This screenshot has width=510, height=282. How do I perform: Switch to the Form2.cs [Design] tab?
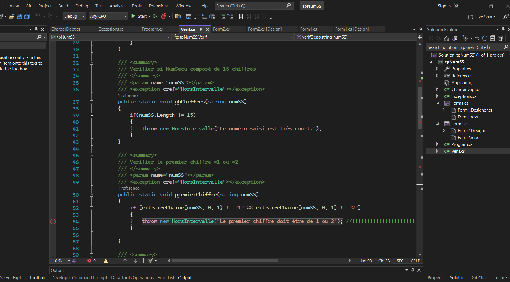[265, 29]
